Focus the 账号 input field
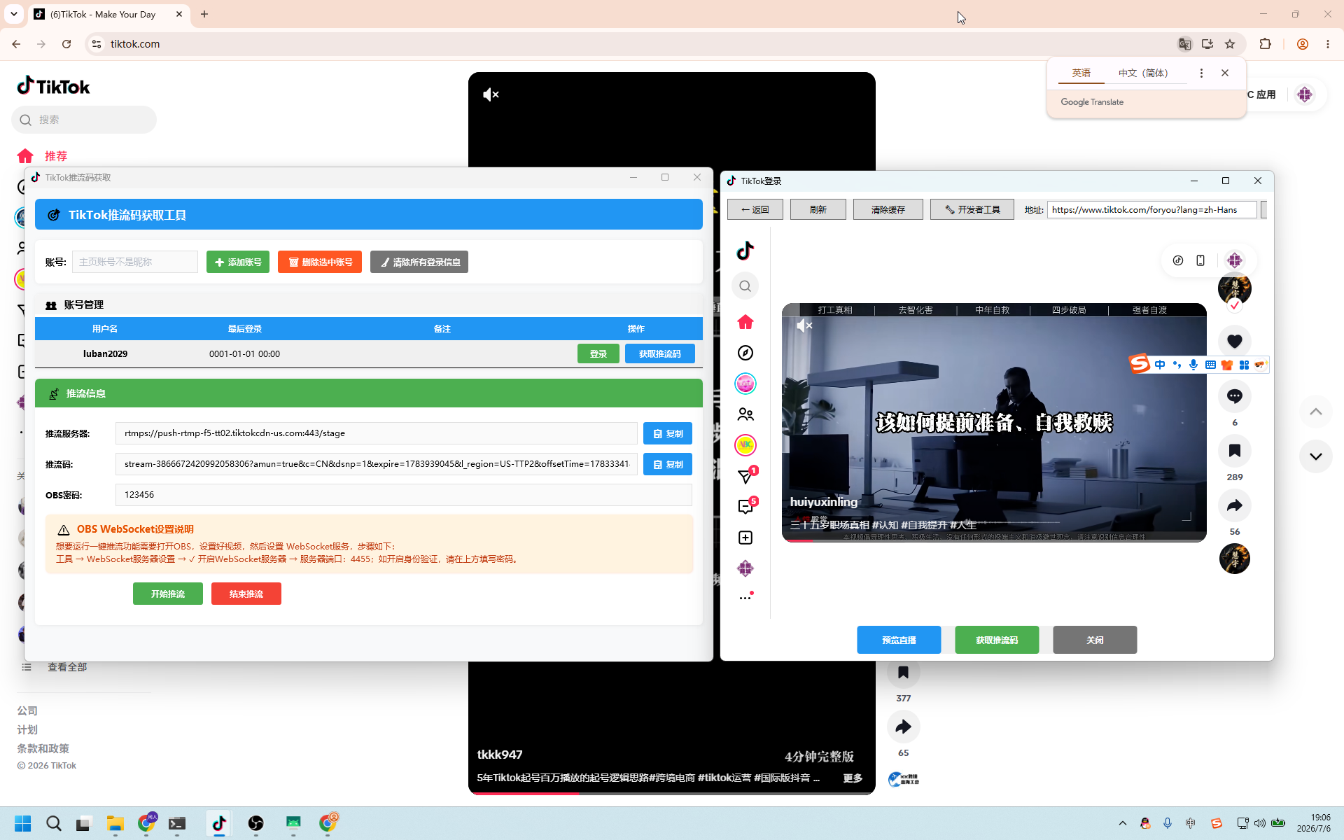This screenshot has height=840, width=1344. (135, 262)
